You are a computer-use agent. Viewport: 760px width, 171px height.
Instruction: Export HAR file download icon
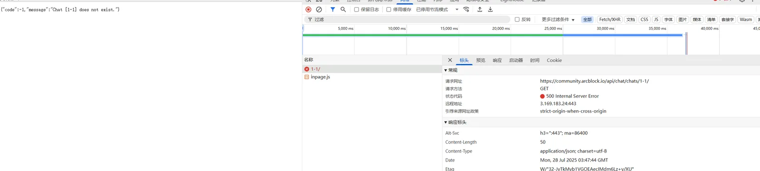(x=490, y=9)
